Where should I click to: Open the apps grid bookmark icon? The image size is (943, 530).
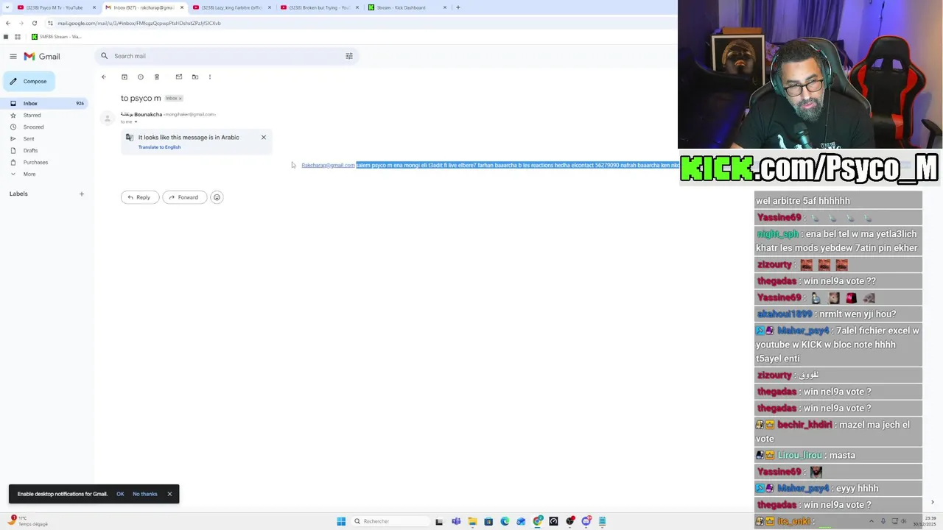[17, 37]
